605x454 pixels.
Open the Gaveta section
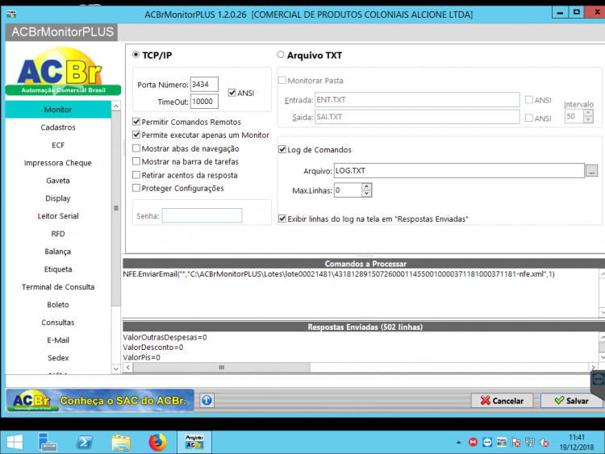[58, 181]
